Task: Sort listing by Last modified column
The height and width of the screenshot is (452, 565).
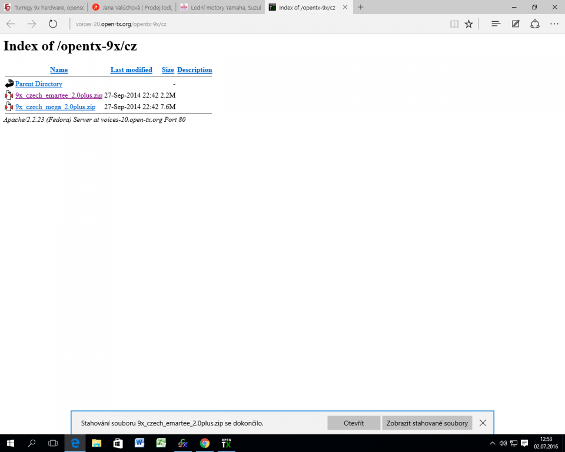Action: [131, 70]
